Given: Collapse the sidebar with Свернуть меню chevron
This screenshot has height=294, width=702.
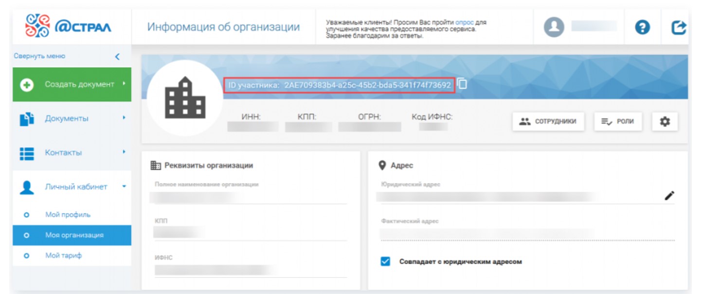Looking at the screenshot, I should click(117, 56).
